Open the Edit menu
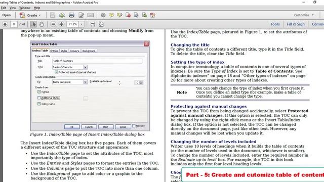Viewport: 324px width, 182px height. [4, 8]
